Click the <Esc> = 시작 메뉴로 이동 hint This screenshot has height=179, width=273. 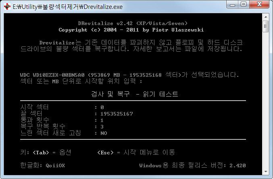[136, 152]
